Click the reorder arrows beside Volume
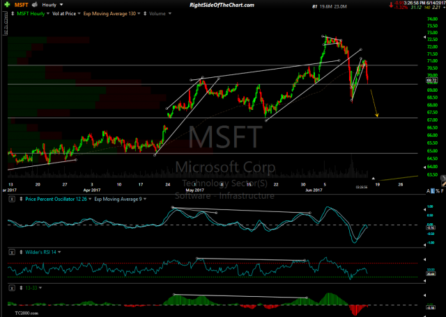This screenshot has height=317, width=446. coord(146,13)
